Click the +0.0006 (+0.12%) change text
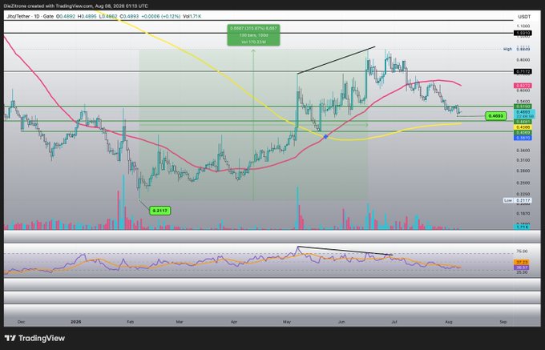The image size is (545, 350). tap(160, 16)
